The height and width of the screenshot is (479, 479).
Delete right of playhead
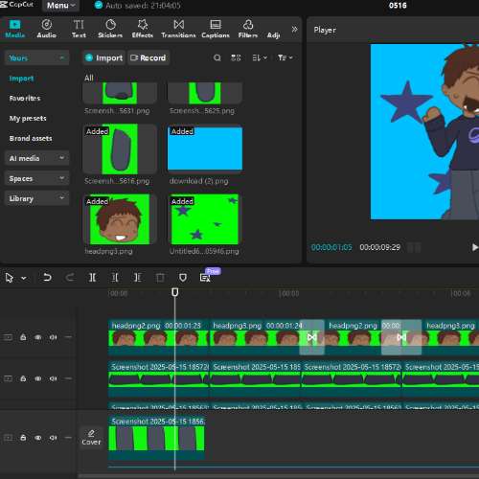click(x=138, y=278)
